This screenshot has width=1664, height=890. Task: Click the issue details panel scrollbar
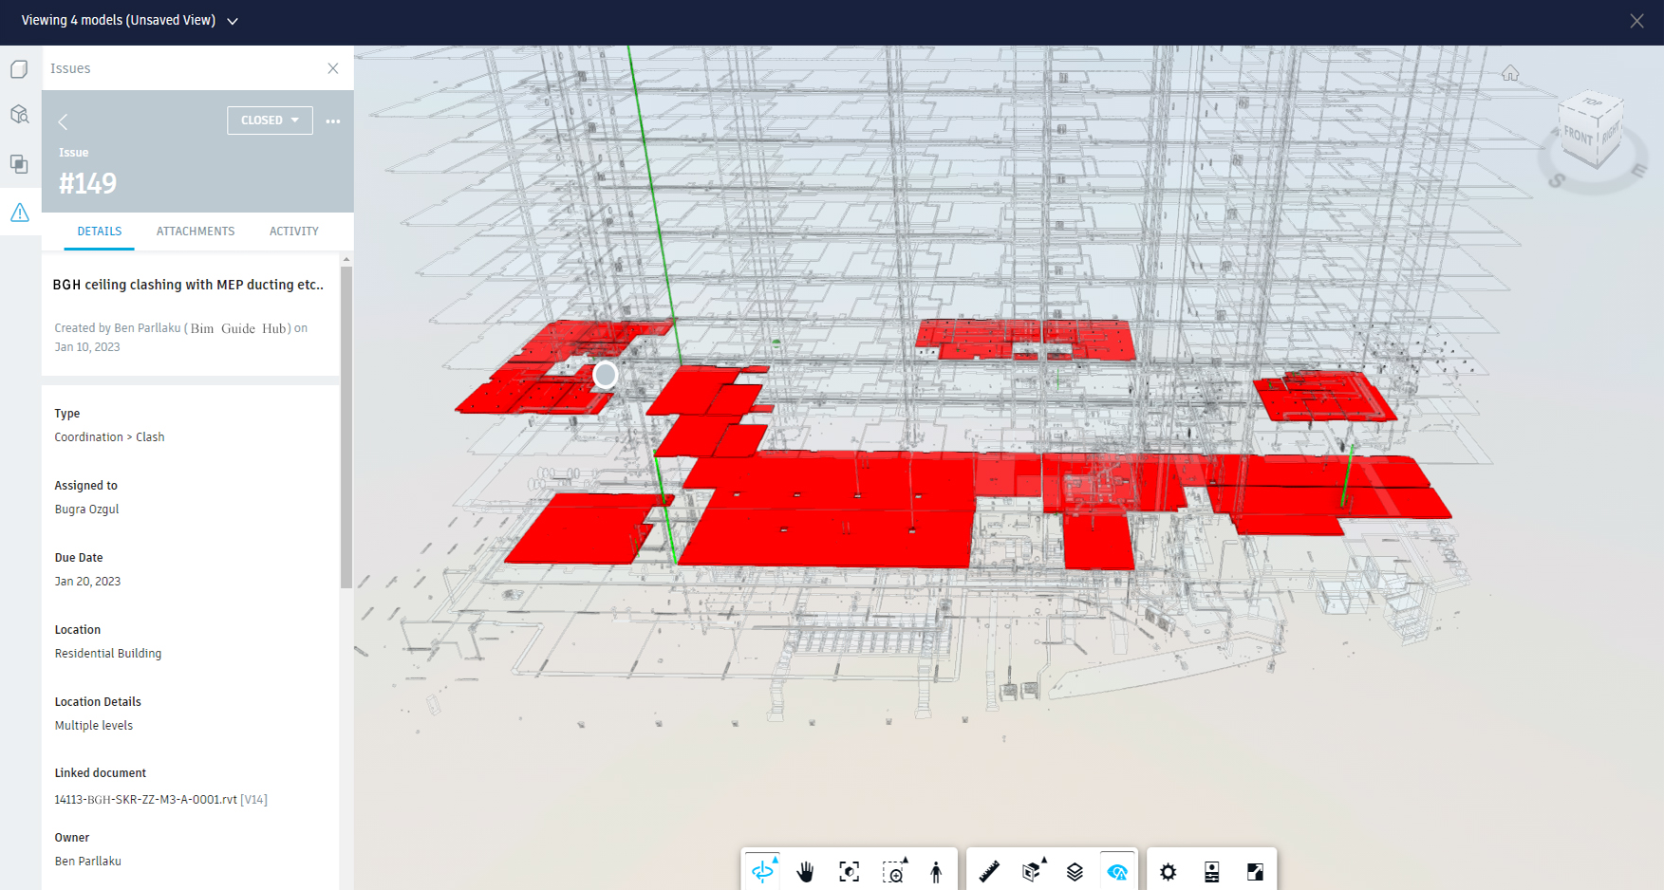click(346, 427)
